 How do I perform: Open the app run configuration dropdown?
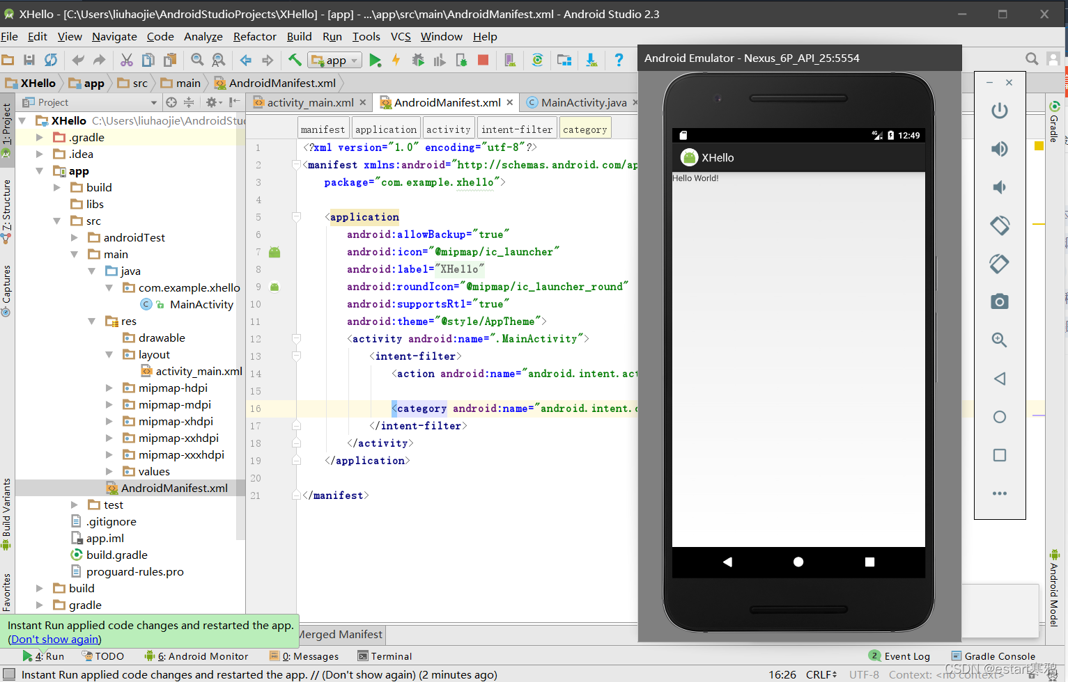(335, 61)
